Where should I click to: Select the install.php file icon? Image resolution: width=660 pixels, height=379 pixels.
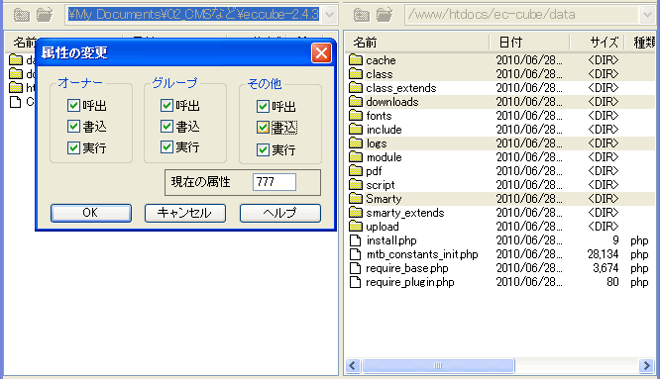356,240
